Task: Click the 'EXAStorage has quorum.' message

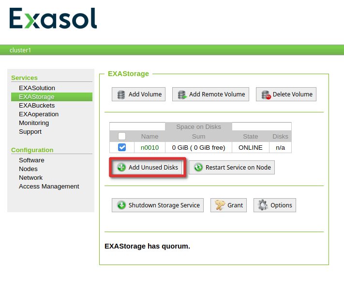Action: coord(147,246)
